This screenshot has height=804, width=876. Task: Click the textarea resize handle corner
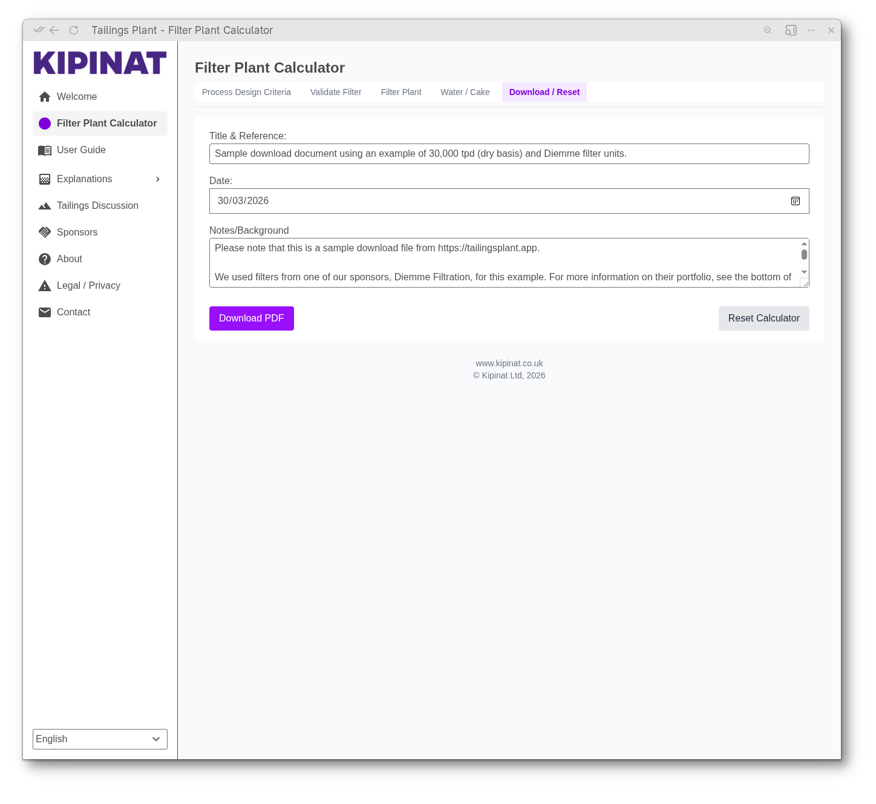click(x=805, y=283)
